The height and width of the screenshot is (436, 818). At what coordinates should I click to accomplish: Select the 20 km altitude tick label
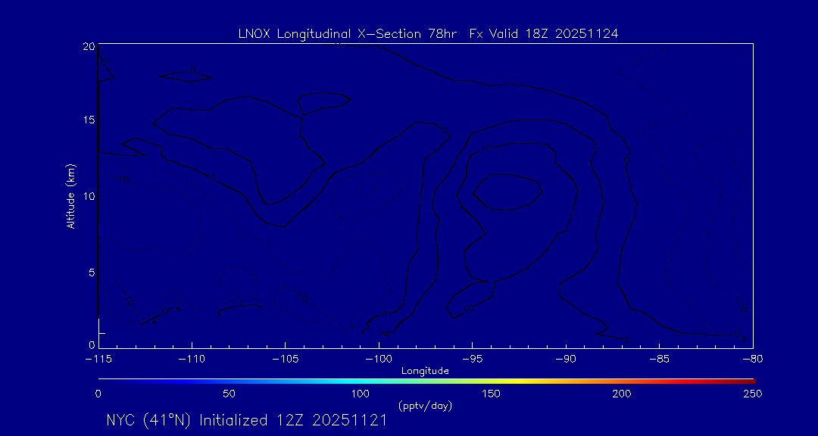88,46
